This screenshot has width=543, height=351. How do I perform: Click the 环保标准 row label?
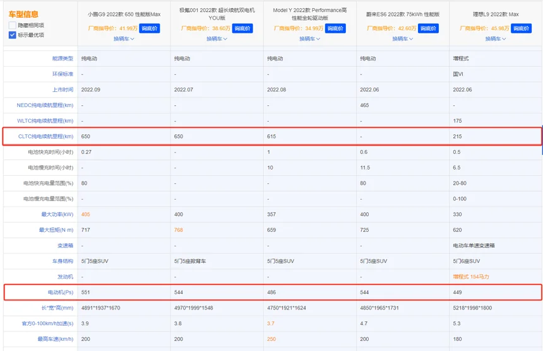63,74
